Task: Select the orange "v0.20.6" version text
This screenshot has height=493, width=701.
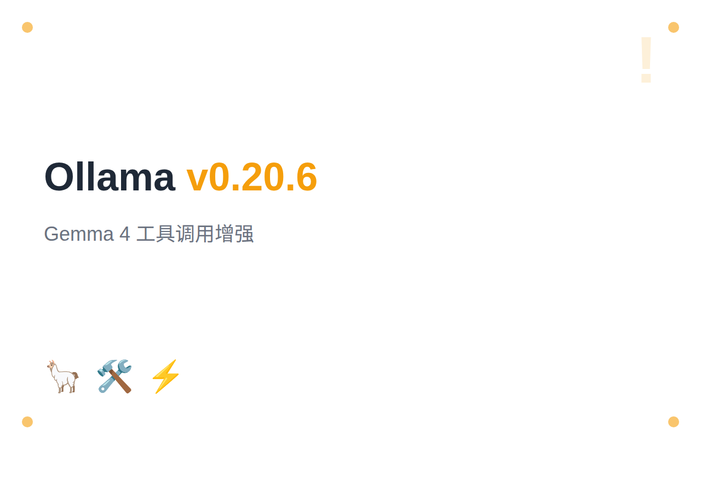Action: [x=252, y=177]
